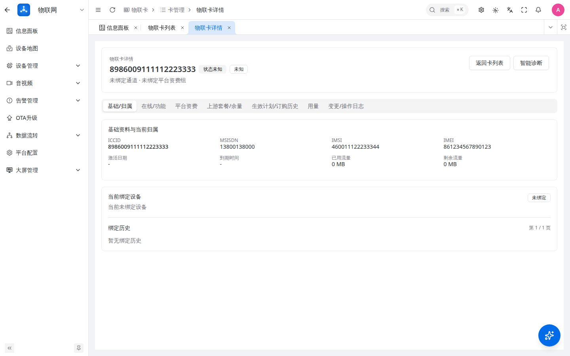Viewport: 570px width, 356px height.
Task: Close the 信息面板 page tab
Action: click(136, 28)
